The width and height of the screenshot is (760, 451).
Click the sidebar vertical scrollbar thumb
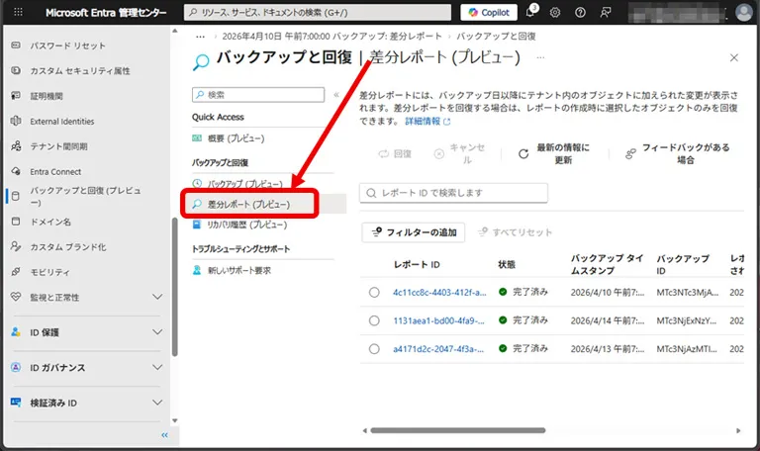click(174, 287)
